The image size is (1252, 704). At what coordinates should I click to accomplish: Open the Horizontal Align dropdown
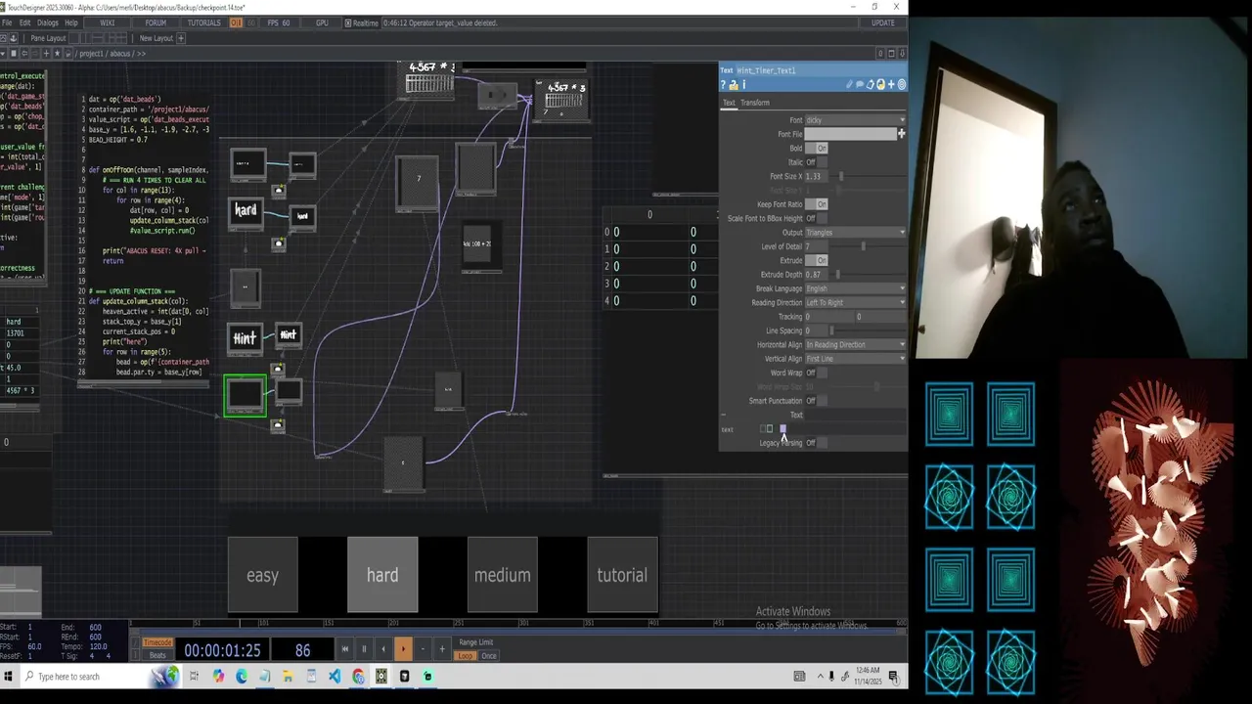point(855,344)
